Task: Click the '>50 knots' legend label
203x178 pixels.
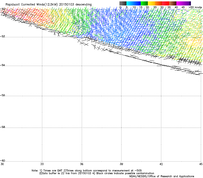Action: tap(195, 7)
